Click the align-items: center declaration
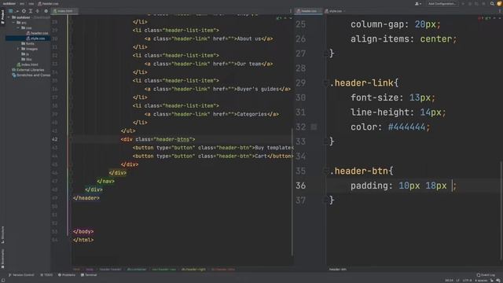503x283 pixels. pos(403,39)
